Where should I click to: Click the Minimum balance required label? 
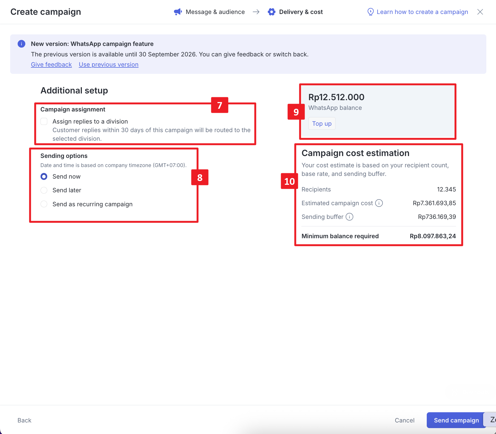[340, 236]
